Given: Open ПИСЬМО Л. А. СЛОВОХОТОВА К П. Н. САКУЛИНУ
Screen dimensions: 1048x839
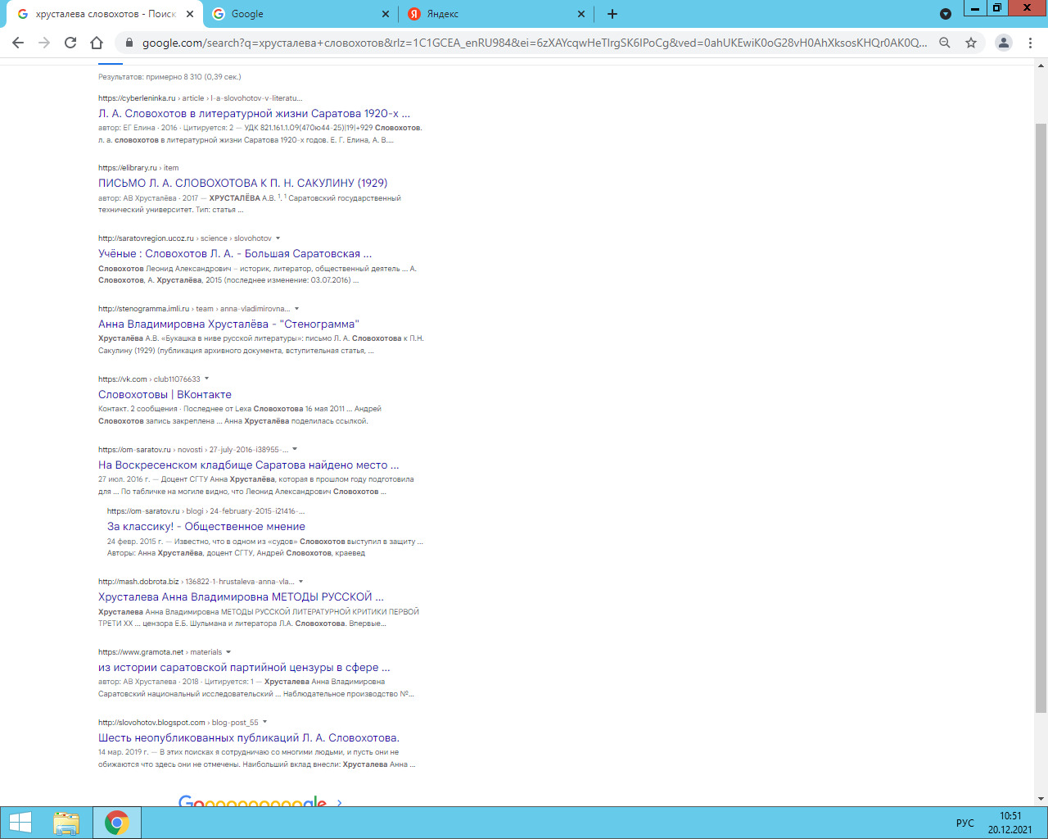Looking at the screenshot, I should (x=243, y=183).
